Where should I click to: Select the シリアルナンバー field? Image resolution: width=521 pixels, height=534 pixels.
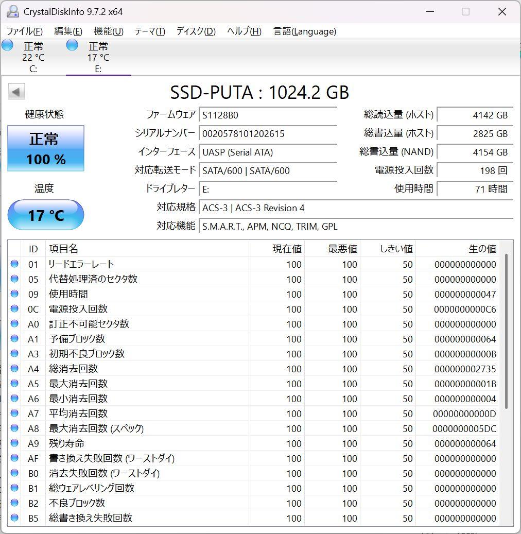tap(268, 133)
